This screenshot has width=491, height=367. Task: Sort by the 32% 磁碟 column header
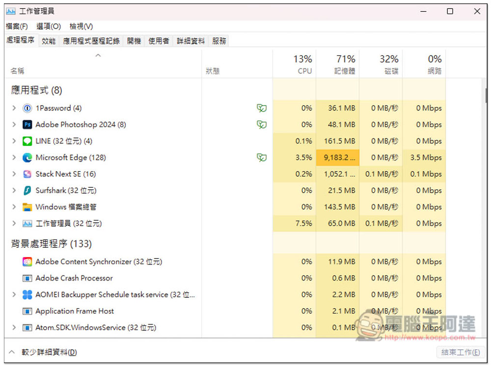click(x=381, y=64)
